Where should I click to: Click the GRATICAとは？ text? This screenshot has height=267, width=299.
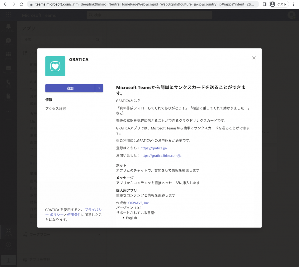point(128,101)
